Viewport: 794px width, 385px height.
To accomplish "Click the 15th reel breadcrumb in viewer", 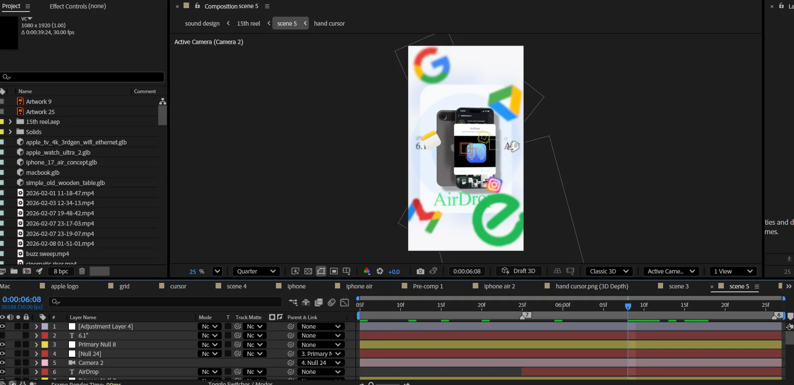I will pos(248,24).
